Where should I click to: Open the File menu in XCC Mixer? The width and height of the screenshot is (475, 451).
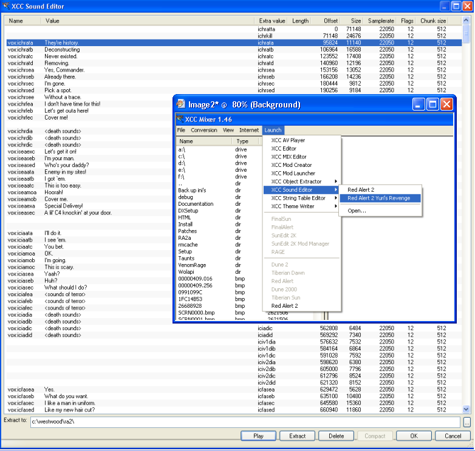181,130
